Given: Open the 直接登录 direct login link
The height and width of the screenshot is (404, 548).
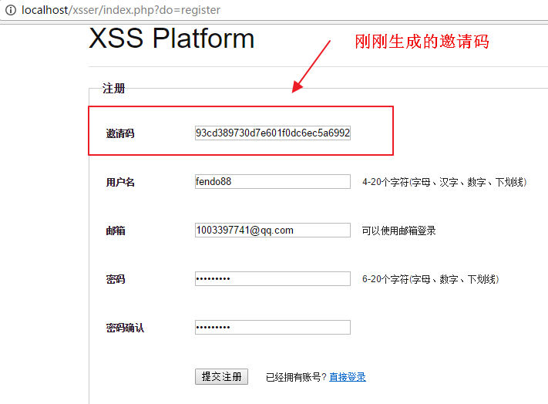Looking at the screenshot, I should click(348, 377).
